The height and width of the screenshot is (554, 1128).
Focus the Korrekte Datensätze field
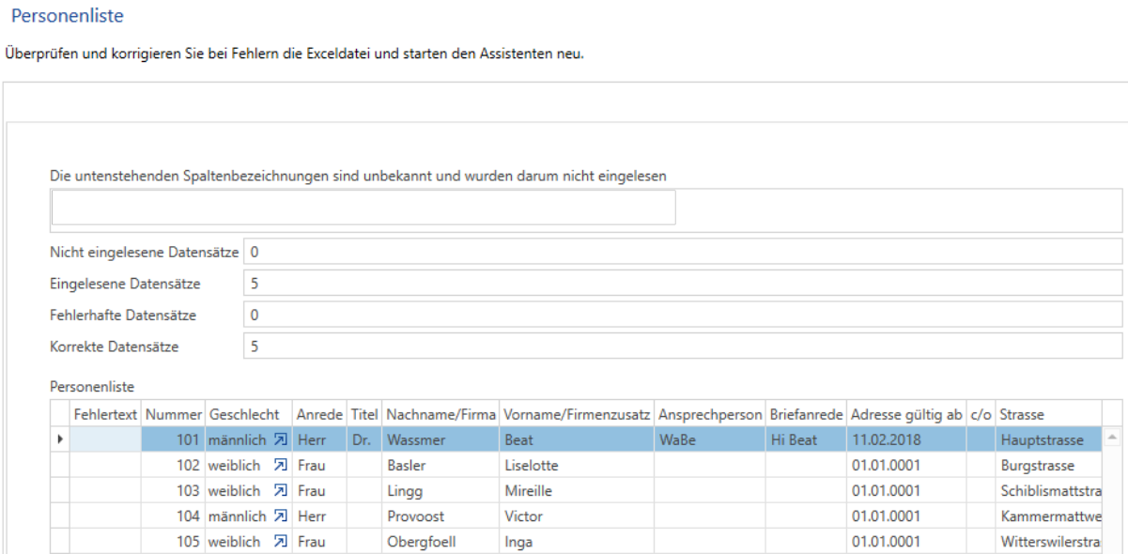click(683, 346)
